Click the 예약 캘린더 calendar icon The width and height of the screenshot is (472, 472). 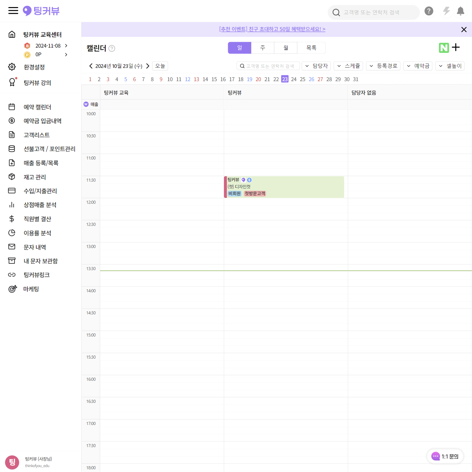point(12,107)
